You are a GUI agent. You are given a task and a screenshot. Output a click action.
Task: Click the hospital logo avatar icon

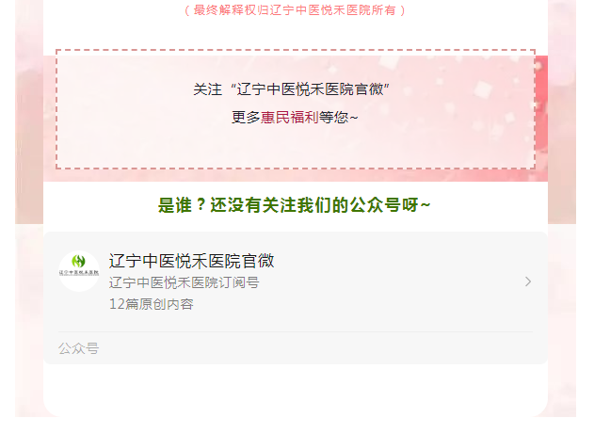point(79,271)
